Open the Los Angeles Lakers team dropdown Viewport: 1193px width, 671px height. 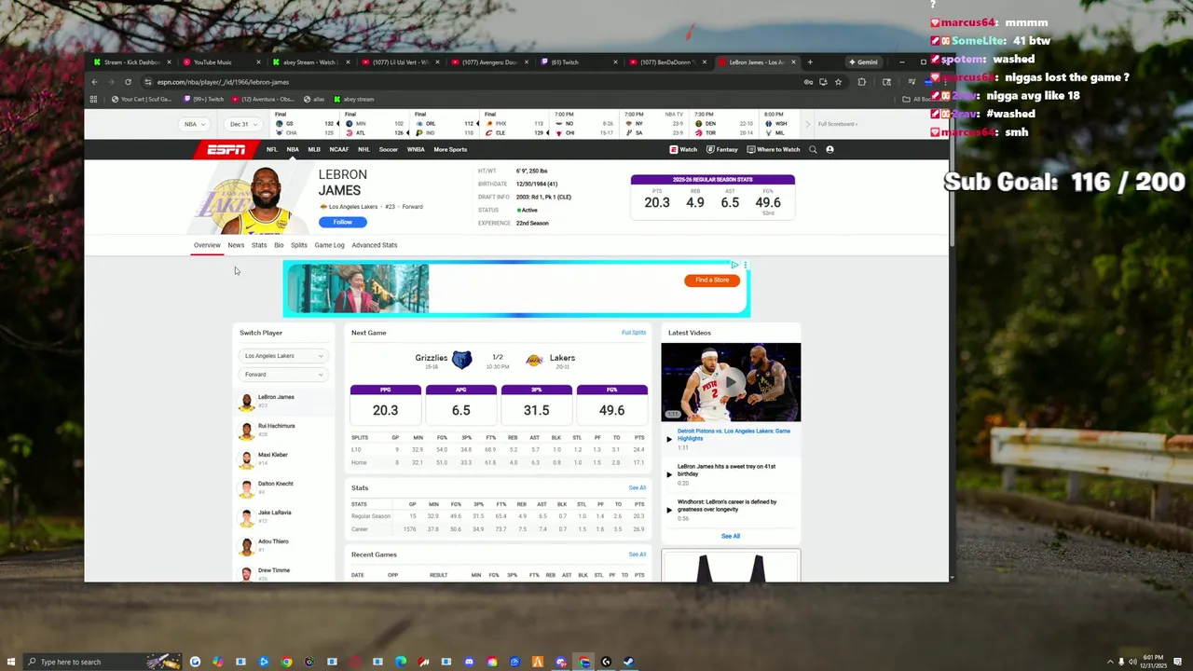283,356
